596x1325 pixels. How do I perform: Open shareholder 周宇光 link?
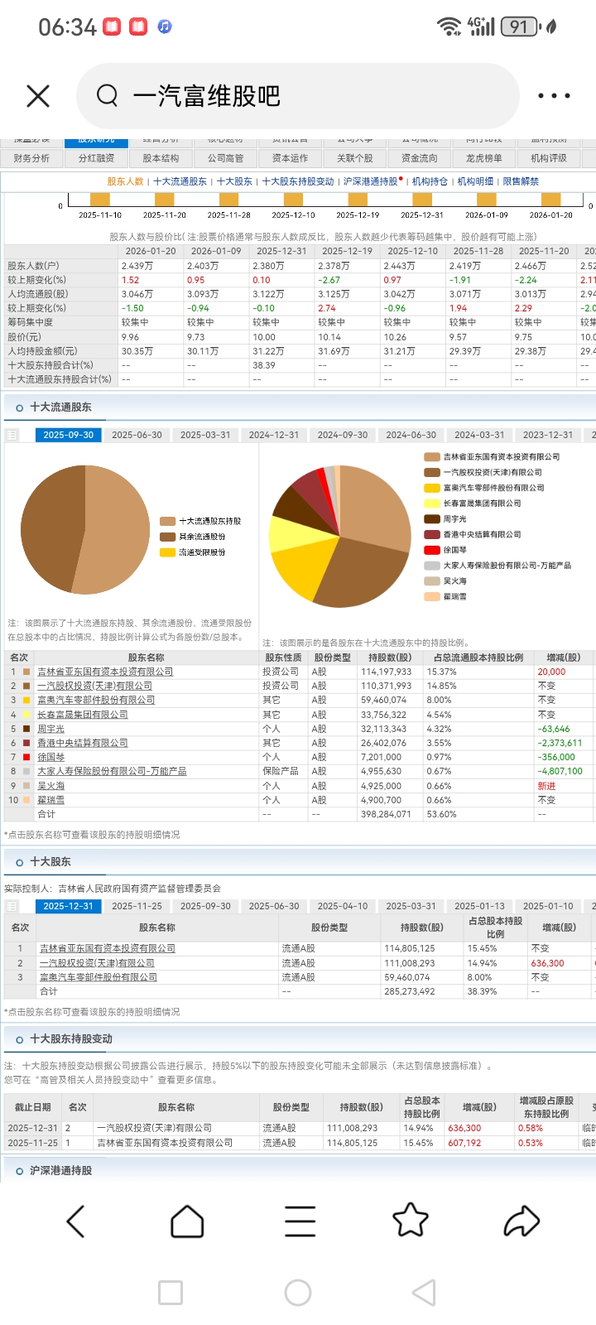click(50, 729)
